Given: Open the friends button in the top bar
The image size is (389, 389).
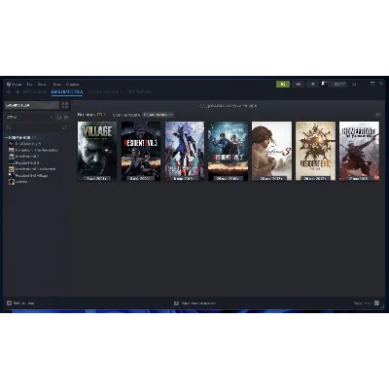Looking at the screenshot, I should point(299,85).
